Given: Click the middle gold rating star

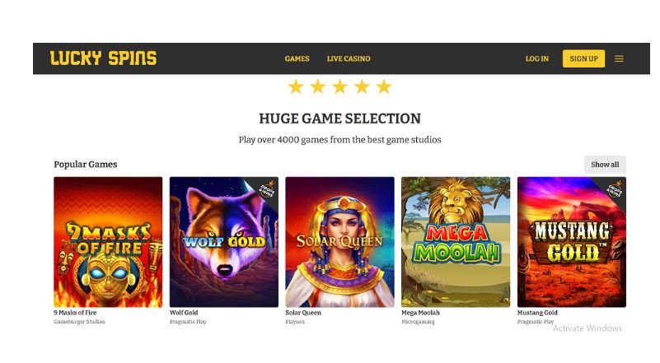Looking at the screenshot, I should point(339,87).
